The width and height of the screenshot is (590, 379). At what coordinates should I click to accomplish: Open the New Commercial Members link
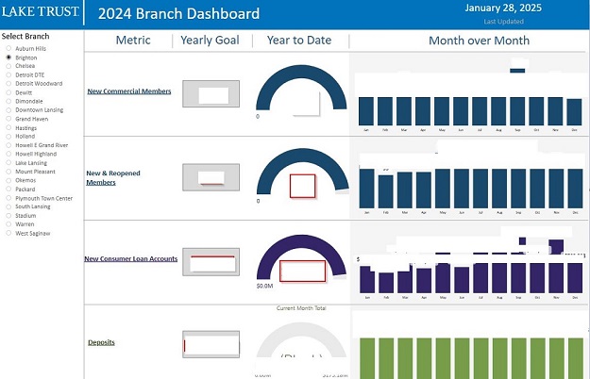click(128, 91)
